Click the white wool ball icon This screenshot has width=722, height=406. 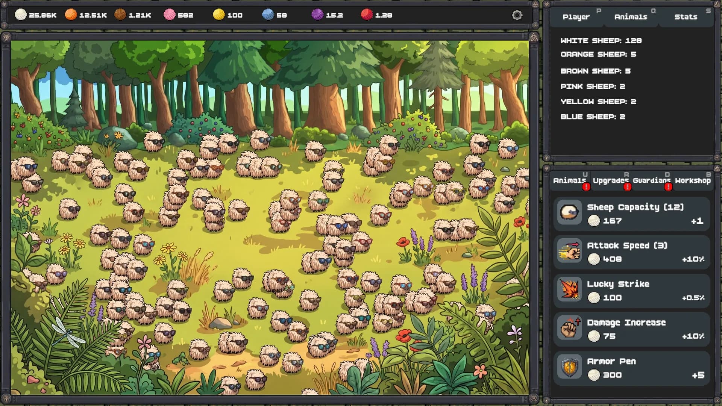click(x=21, y=15)
